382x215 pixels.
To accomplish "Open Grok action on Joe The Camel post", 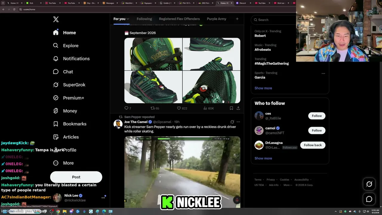I will [232, 122].
